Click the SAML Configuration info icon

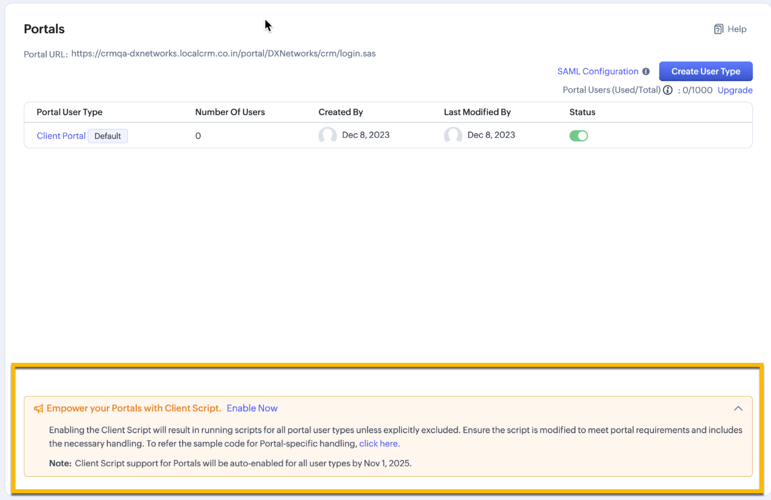(x=646, y=72)
